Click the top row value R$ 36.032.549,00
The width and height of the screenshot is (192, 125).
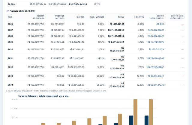click(x=57, y=4)
